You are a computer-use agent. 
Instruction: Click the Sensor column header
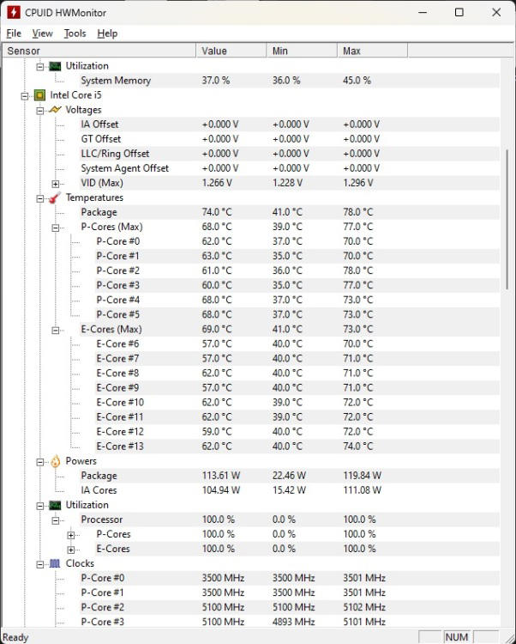tap(99, 51)
